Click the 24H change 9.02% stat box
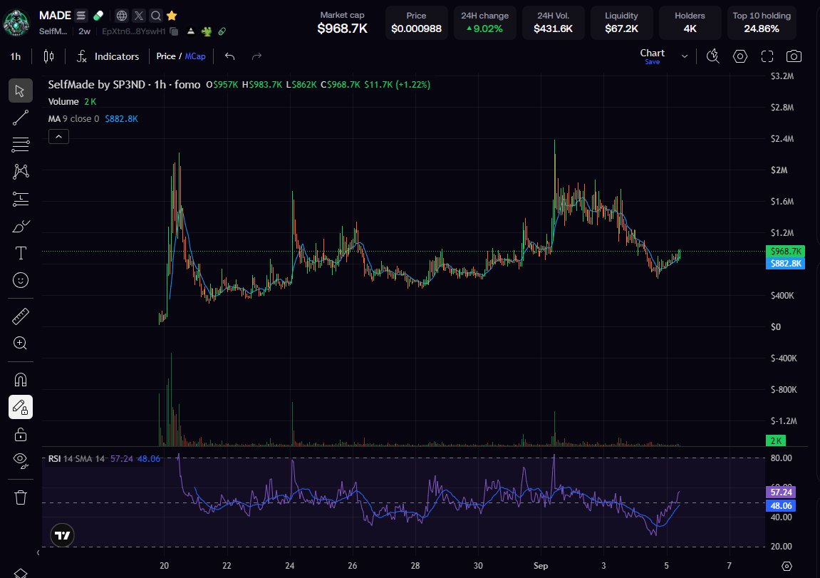 [x=484, y=23]
